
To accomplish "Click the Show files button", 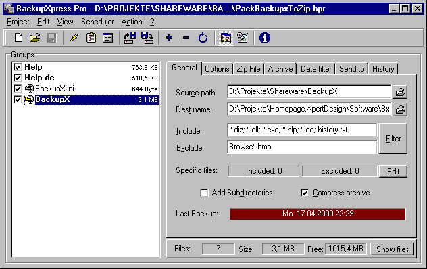I will click(x=393, y=249).
